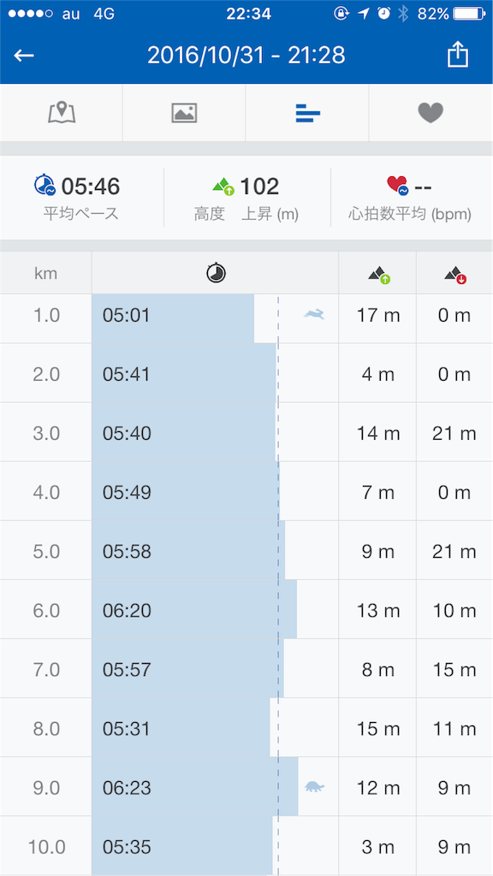Select the km 1.0 split row
Image resolution: width=493 pixels, height=876 pixels.
pos(246,317)
